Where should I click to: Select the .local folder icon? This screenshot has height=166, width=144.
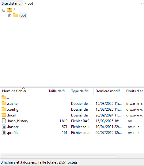[4, 115]
